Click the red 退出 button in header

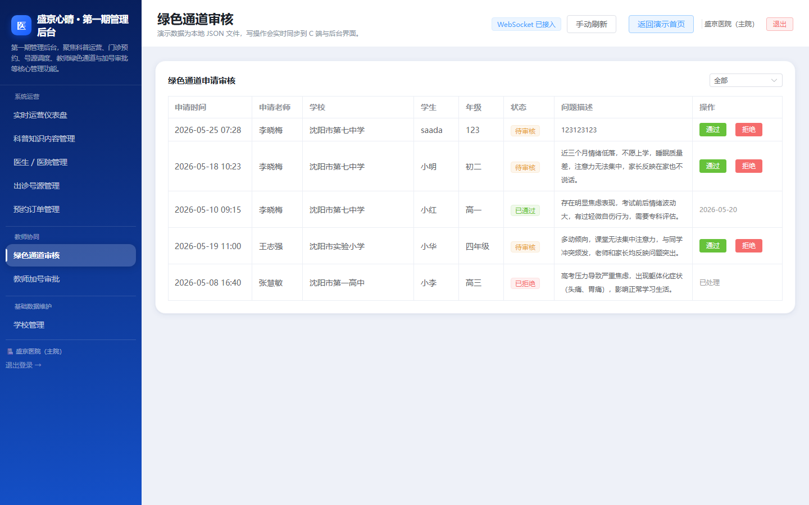[x=779, y=24]
